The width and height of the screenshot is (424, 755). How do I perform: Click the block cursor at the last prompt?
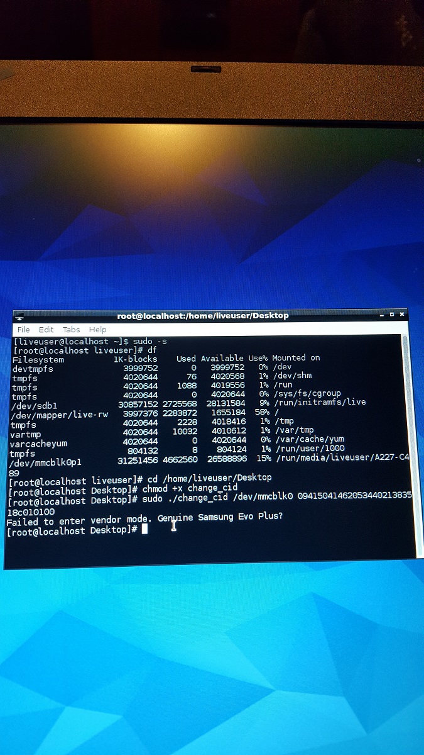(x=144, y=529)
